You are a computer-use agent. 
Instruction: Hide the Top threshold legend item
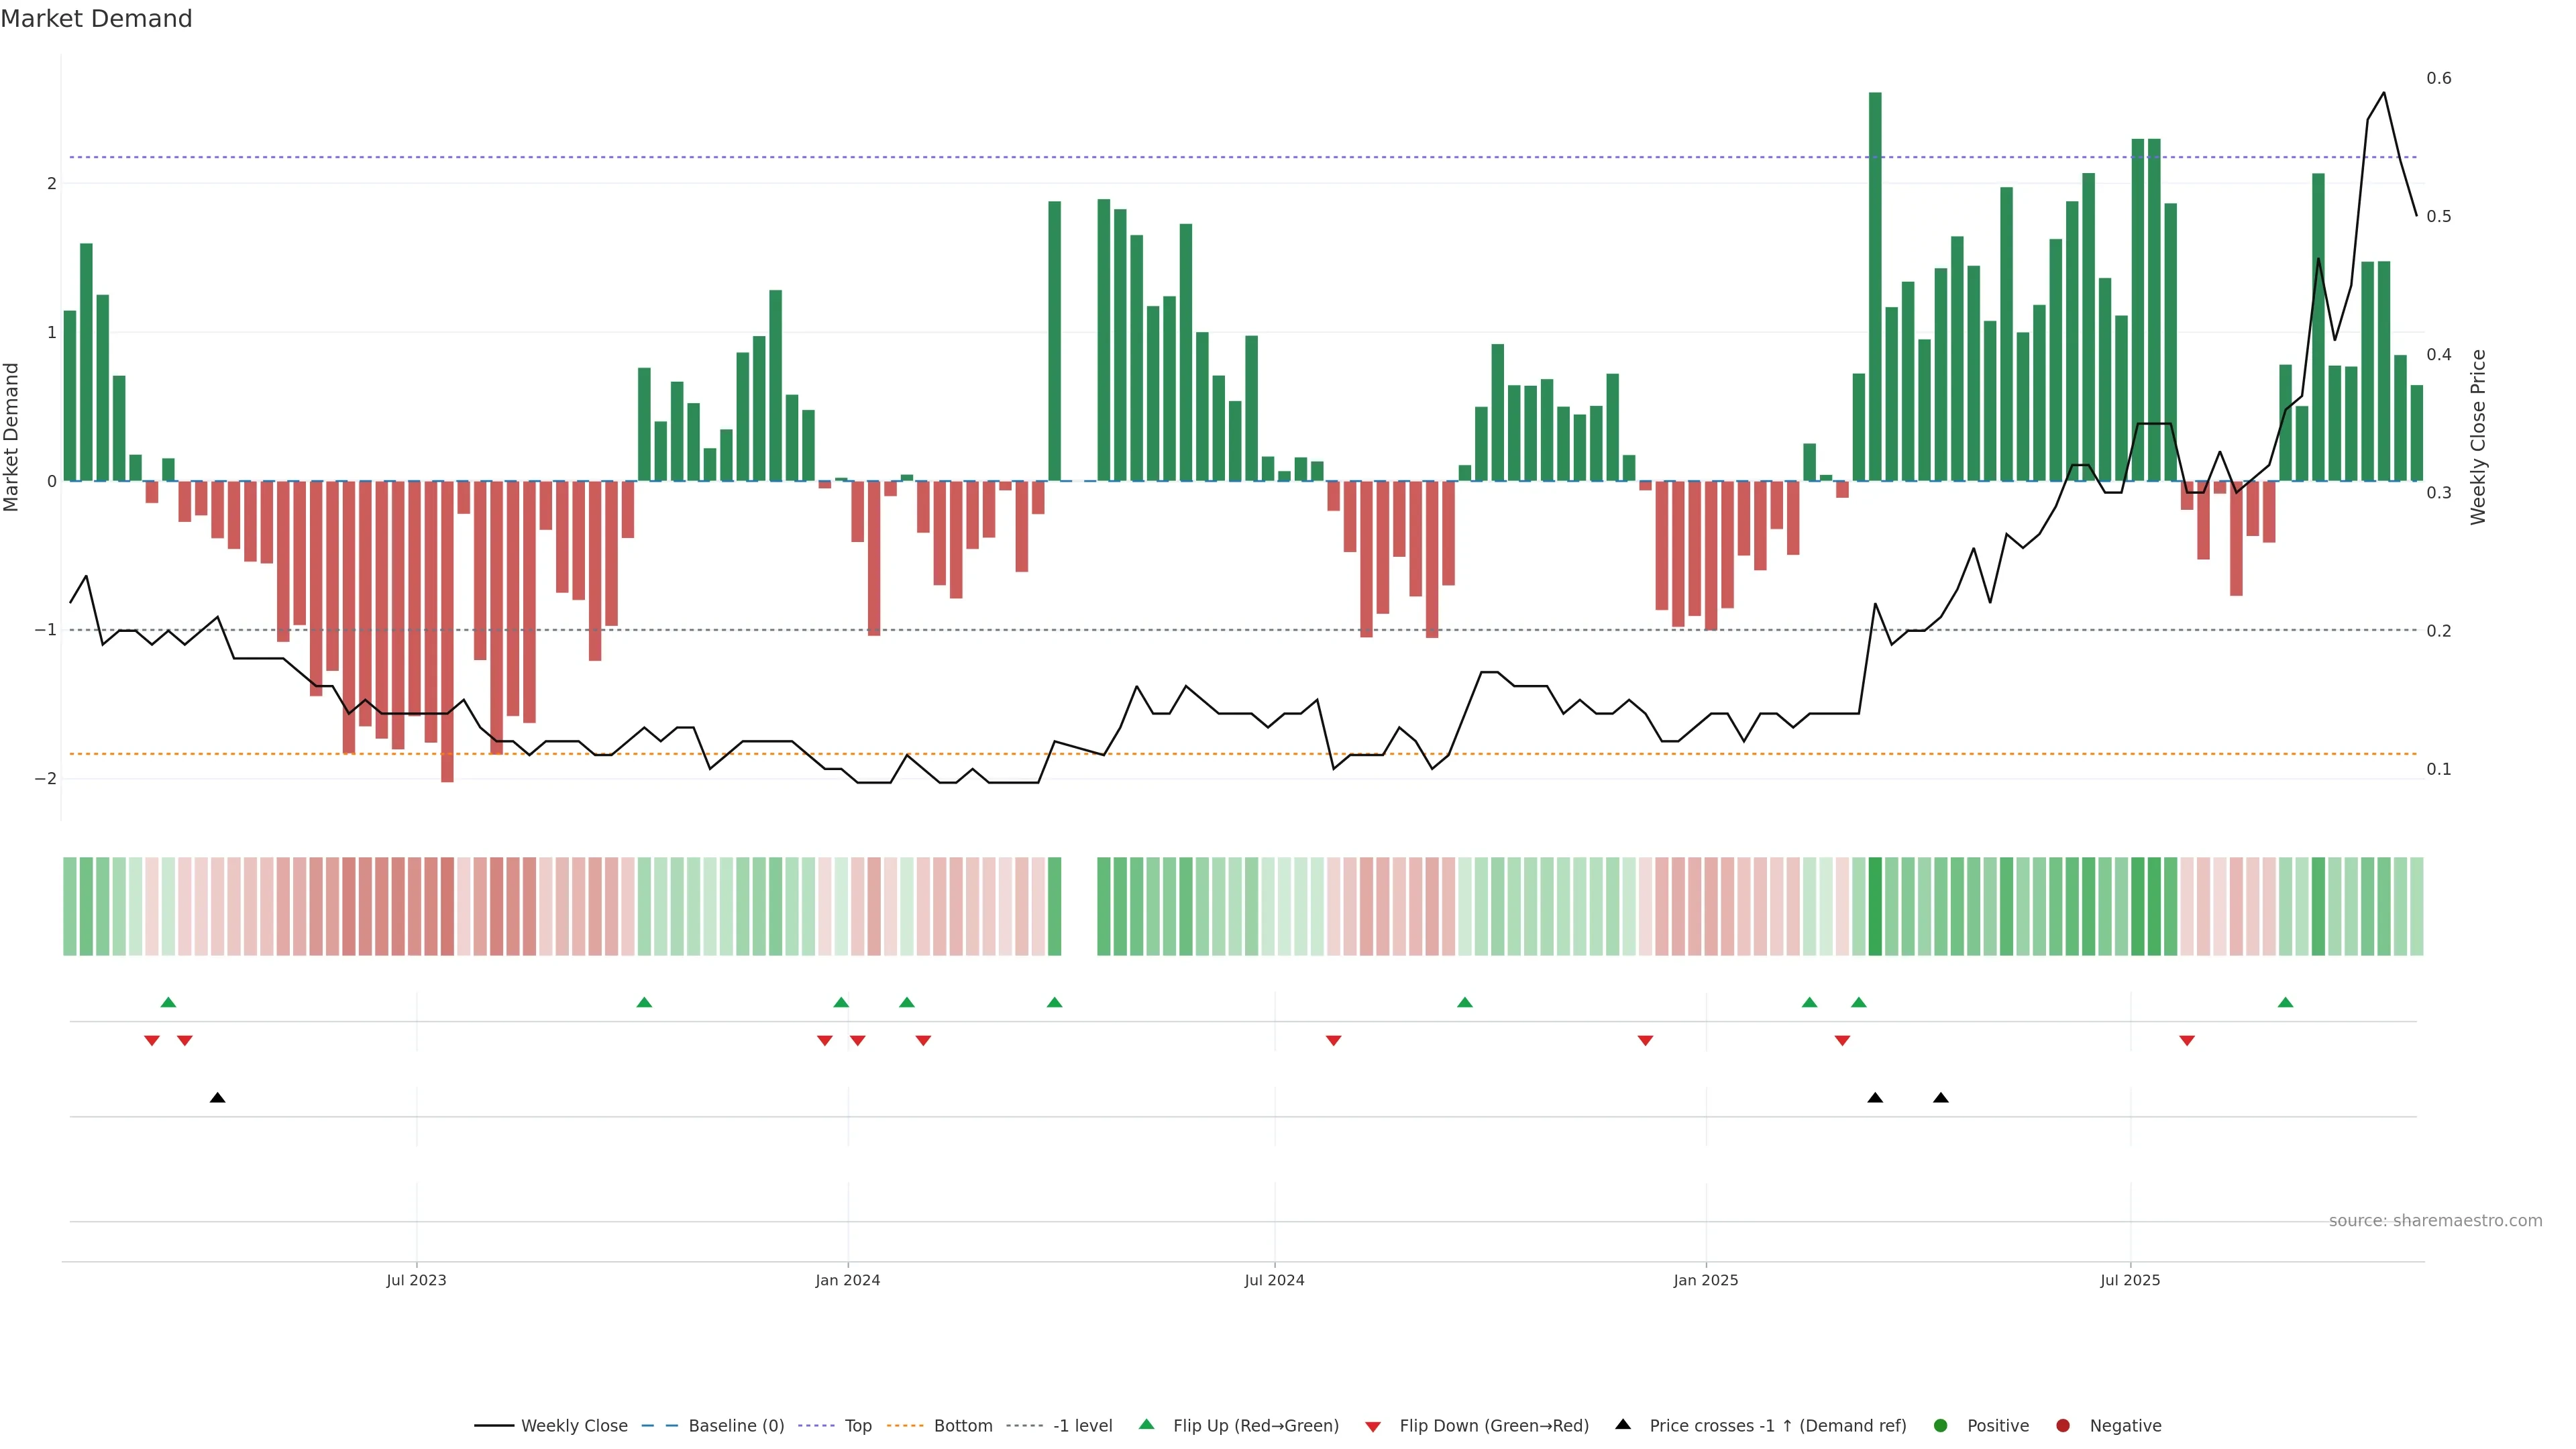(x=857, y=1426)
